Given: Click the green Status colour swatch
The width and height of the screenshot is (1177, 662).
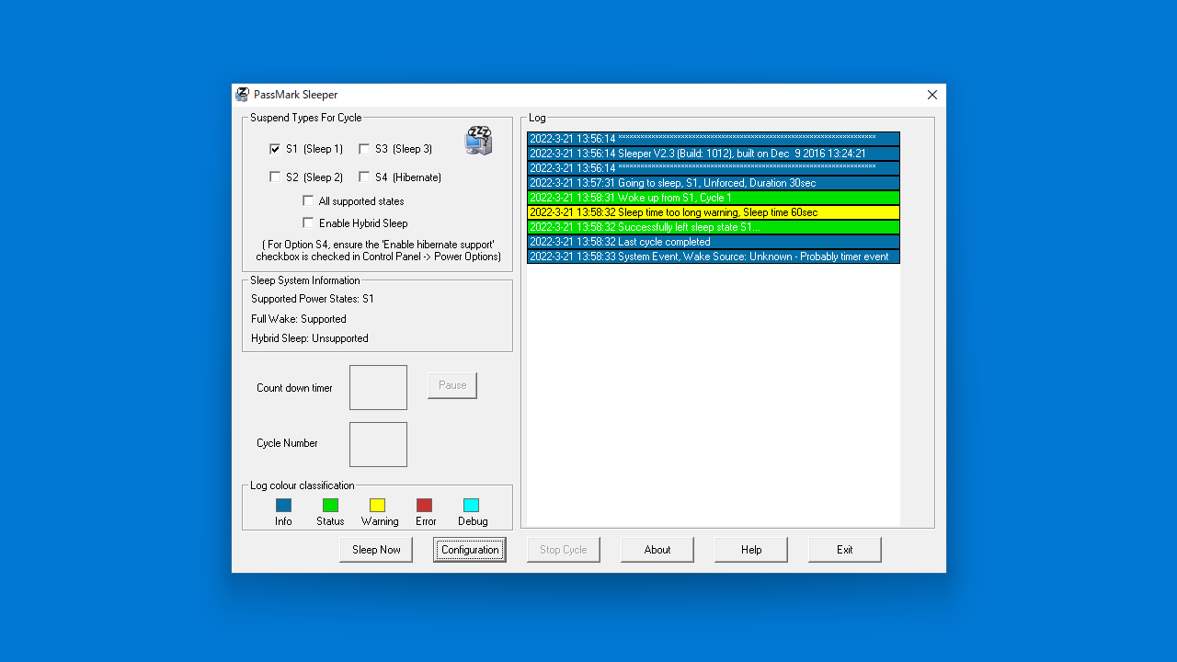Looking at the screenshot, I should point(330,505).
